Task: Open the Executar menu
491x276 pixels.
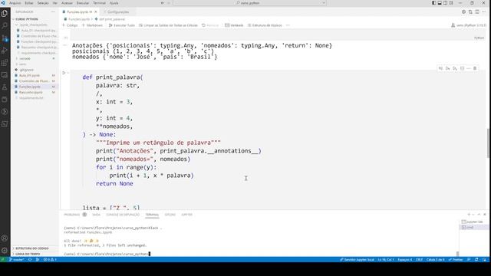Action: pos(83,3)
